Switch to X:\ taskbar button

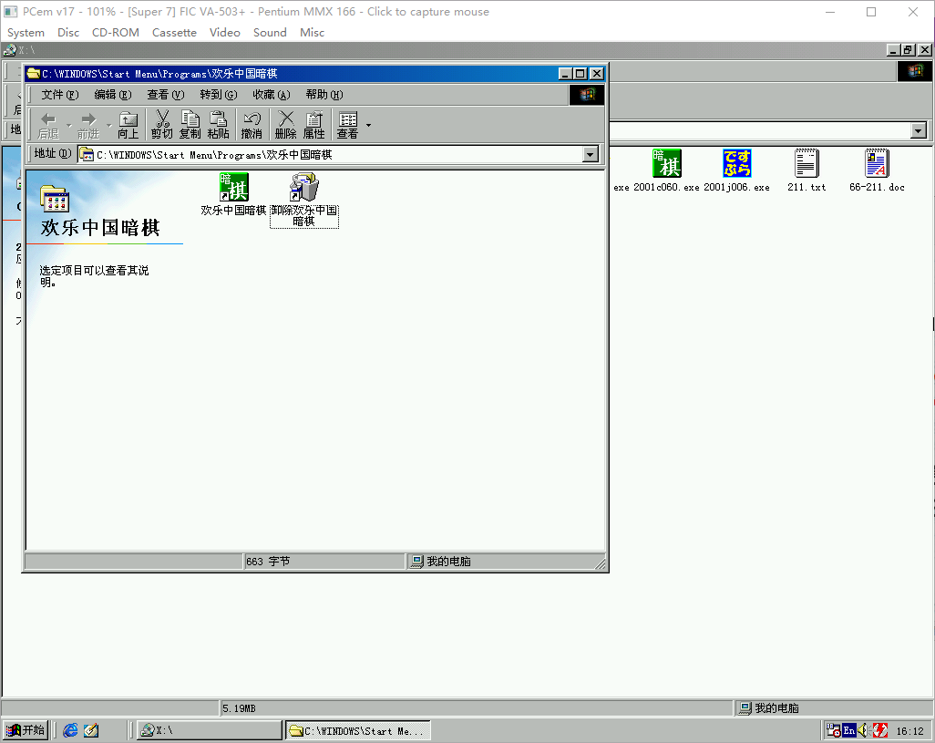click(210, 730)
